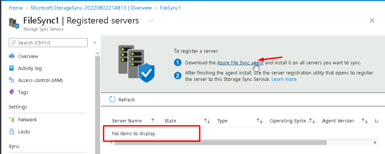The image size is (385, 154).
Task: Select Tags in the left menu
Action: [23, 92]
